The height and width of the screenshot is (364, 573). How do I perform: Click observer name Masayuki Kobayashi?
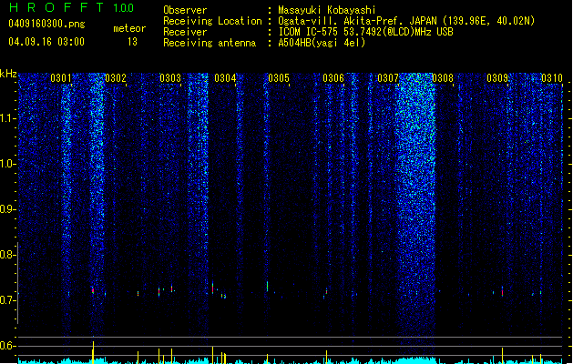click(327, 10)
